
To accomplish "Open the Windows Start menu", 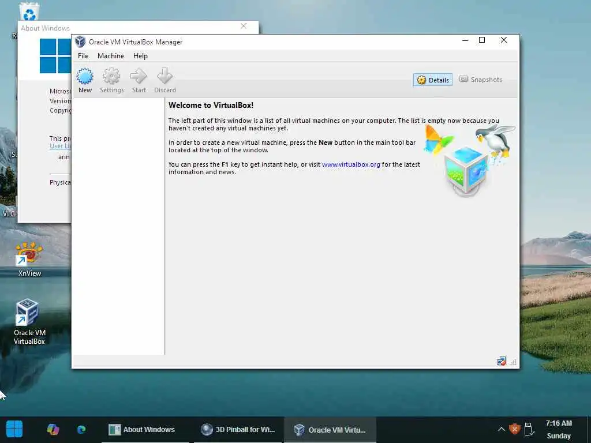I will pyautogui.click(x=14, y=429).
